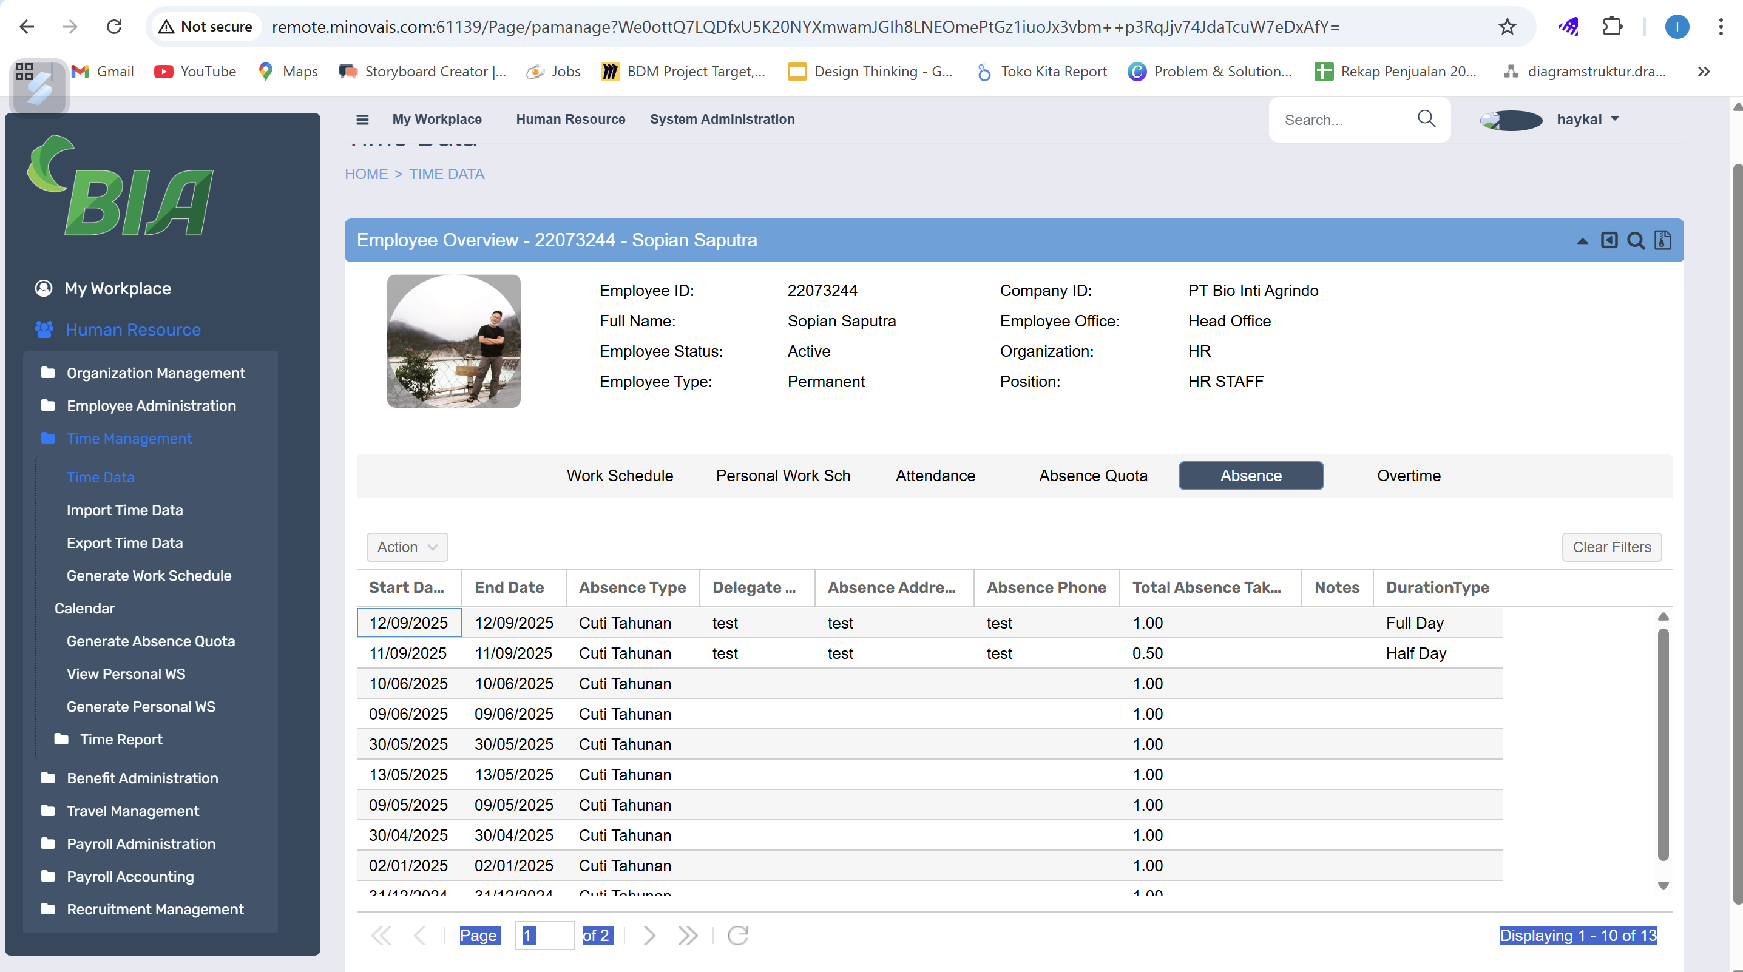1743x972 pixels.
Task: Click the page number input field
Action: [x=544, y=936]
